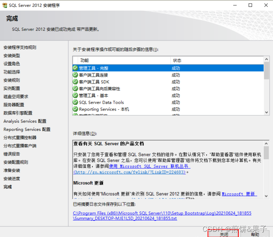Select the 管理工具 - 完整 row

click(x=168, y=68)
